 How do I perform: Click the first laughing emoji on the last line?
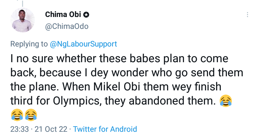[17, 114]
